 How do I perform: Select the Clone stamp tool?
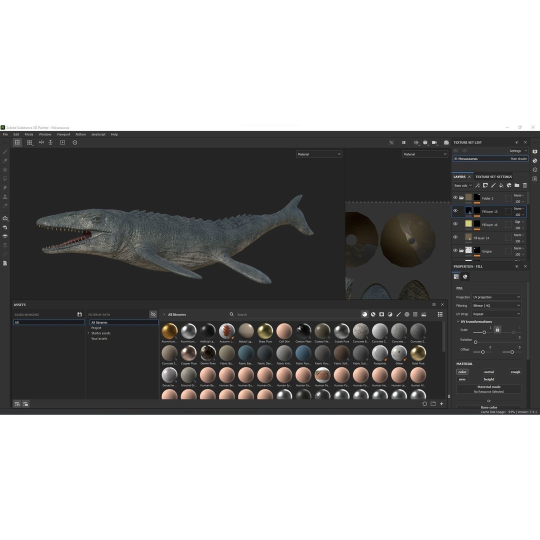coord(5,196)
